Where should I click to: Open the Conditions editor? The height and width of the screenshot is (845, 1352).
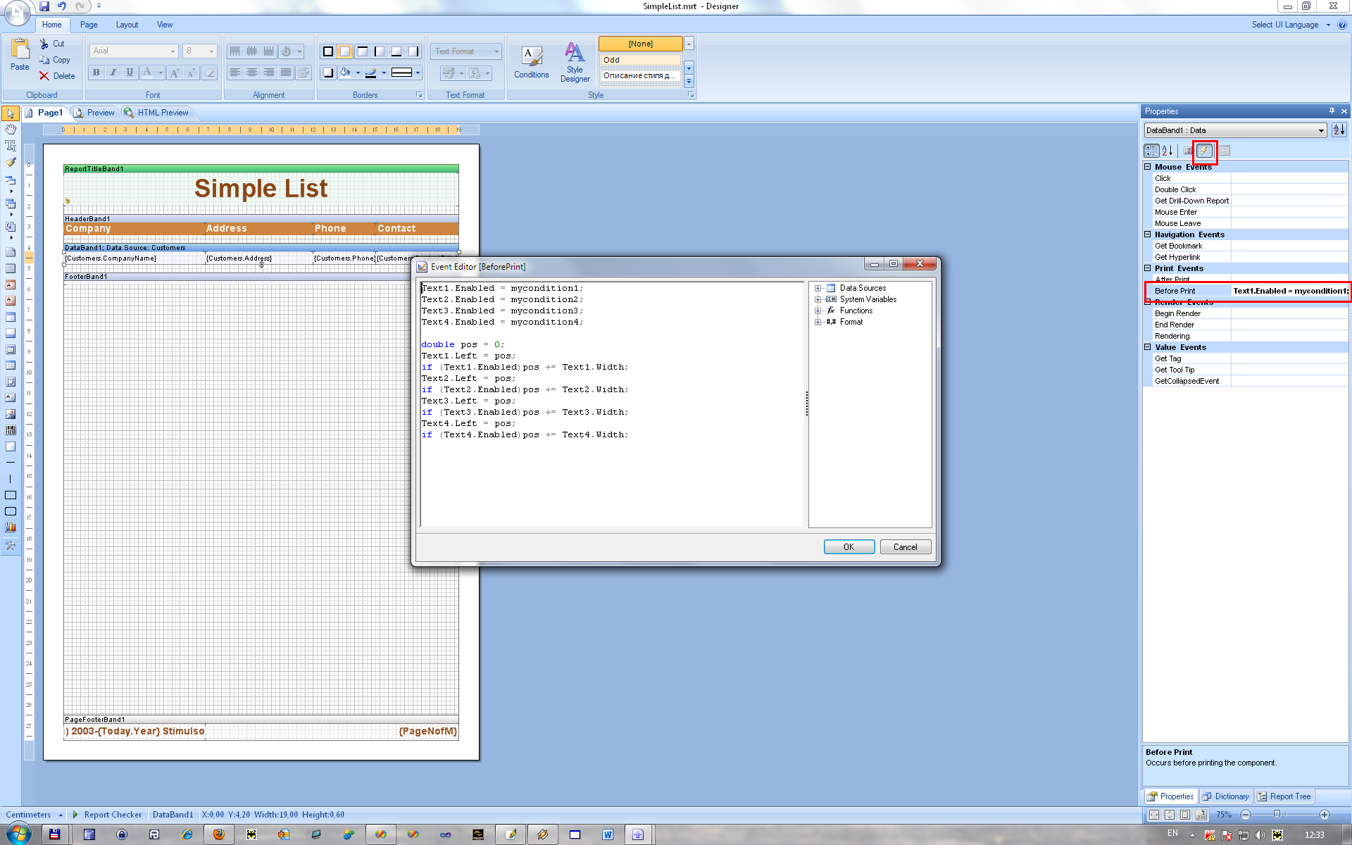531,63
